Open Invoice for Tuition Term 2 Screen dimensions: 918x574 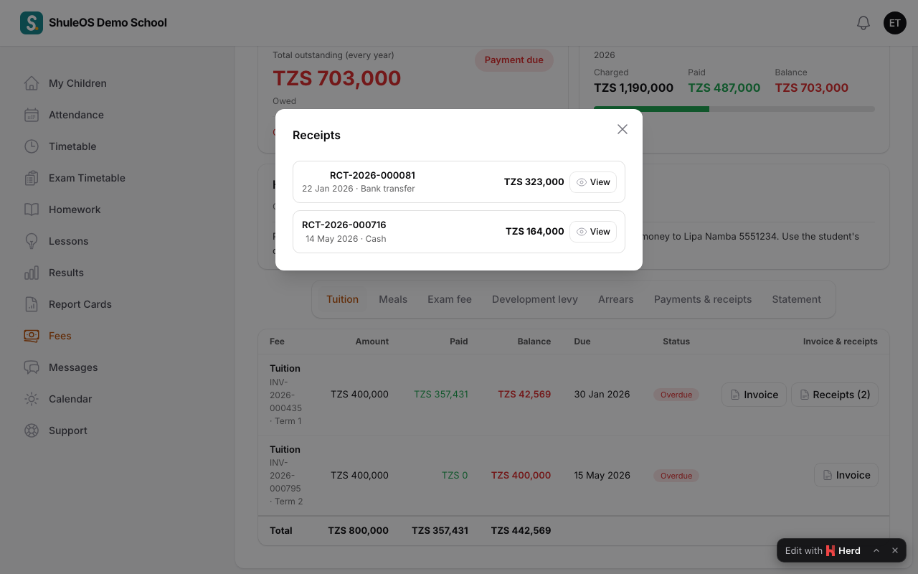846,475
